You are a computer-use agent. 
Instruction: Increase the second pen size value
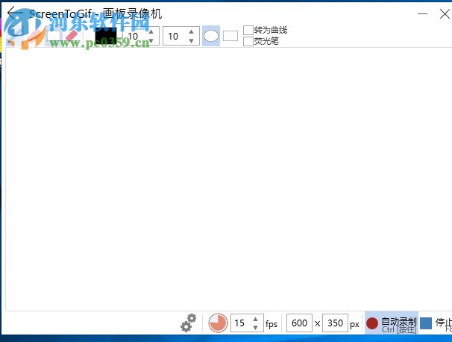pos(191,31)
